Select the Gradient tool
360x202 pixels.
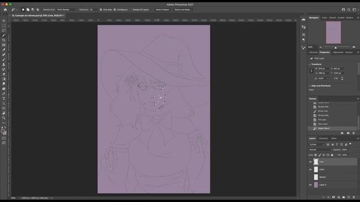[x=4, y=79]
